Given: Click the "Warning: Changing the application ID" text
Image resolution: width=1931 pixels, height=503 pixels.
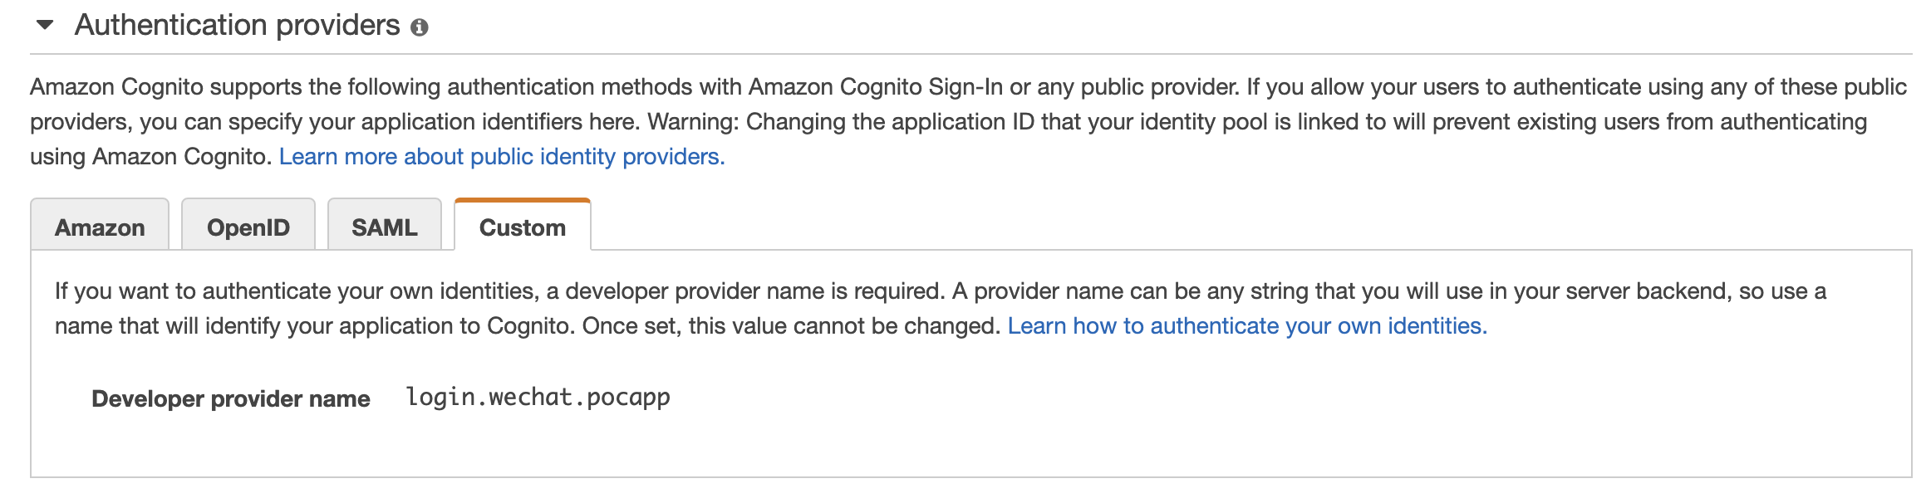Looking at the screenshot, I should 839,122.
